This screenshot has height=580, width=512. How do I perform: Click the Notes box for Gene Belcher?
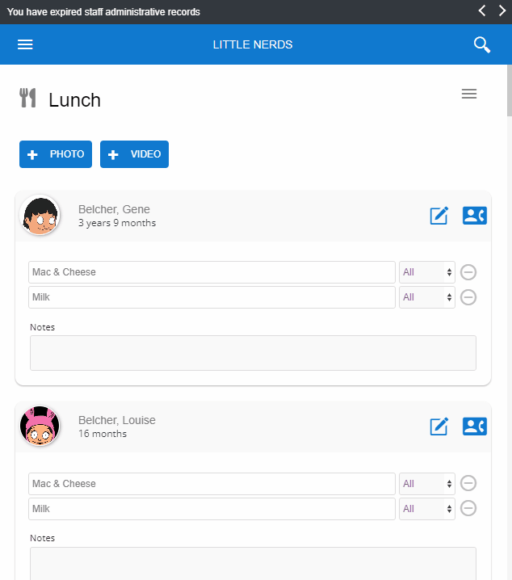pyautogui.click(x=253, y=353)
